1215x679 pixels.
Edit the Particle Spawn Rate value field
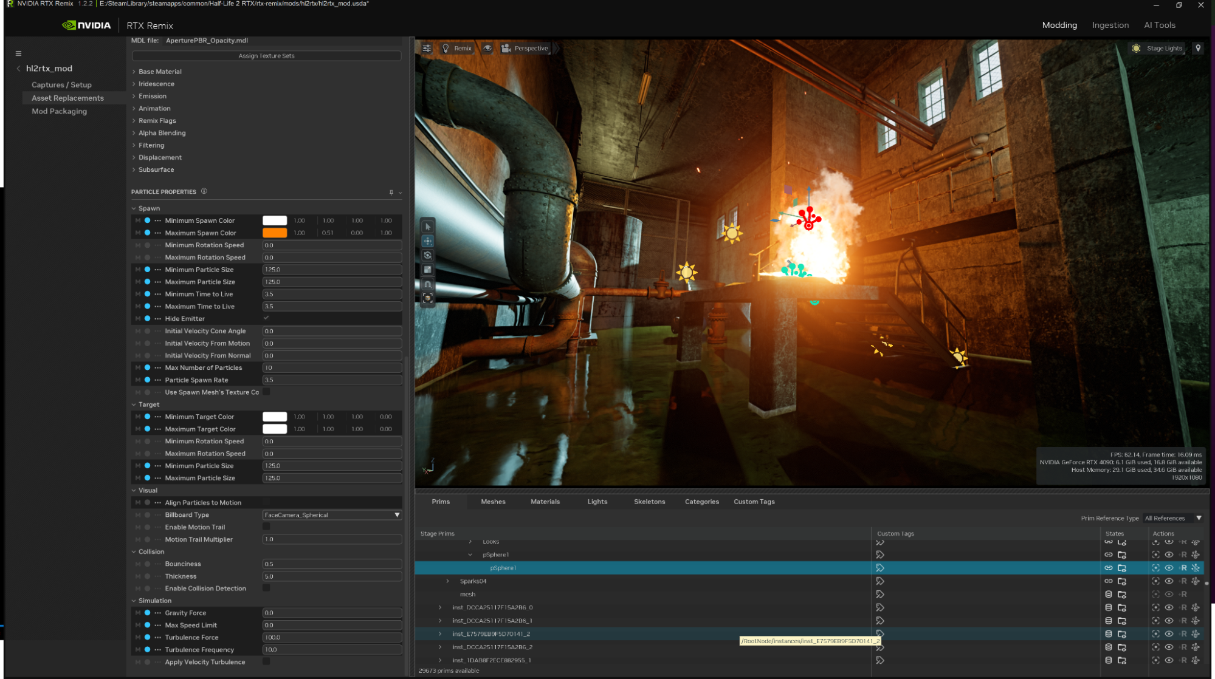pyautogui.click(x=332, y=380)
